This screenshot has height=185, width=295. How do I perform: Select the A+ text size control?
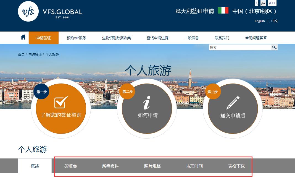[263, 3]
